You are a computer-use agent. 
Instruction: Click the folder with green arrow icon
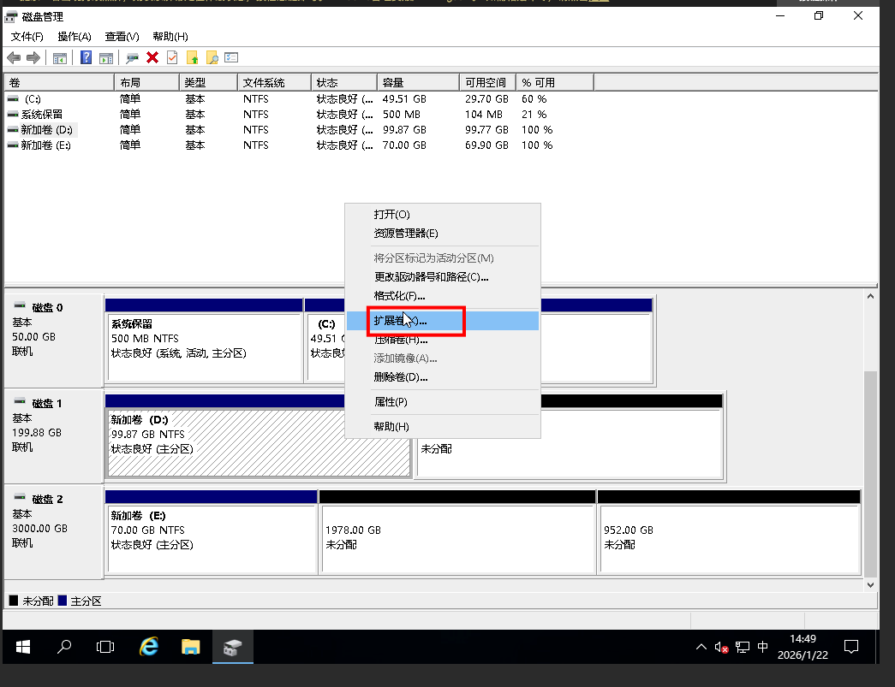coord(192,57)
